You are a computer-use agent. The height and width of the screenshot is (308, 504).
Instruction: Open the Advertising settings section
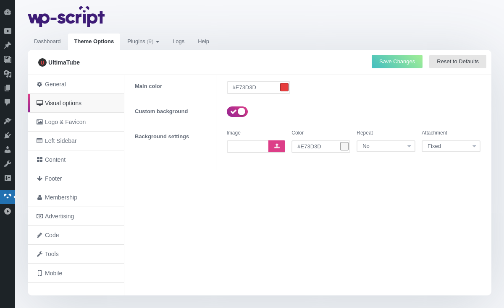pyautogui.click(x=76, y=216)
